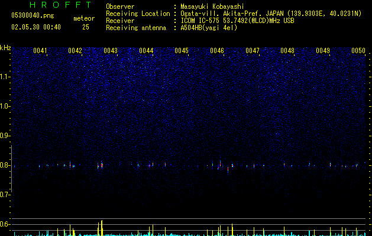372x236 pixels.
Task: Click the 'Receiving Location' label
Action: 138,14
